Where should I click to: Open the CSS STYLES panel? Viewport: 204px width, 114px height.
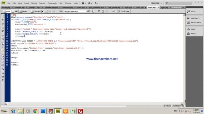point(195,18)
